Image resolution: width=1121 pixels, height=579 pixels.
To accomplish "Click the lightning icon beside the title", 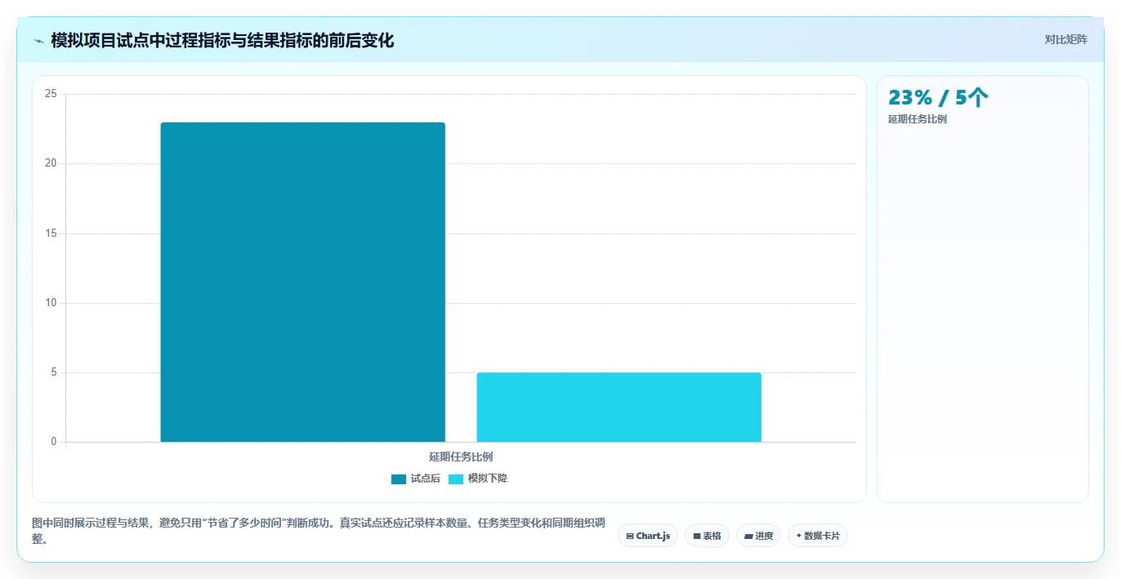I will pyautogui.click(x=38, y=41).
